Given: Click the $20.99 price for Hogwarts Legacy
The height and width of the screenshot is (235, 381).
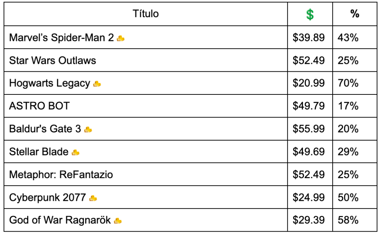Looking at the screenshot, I should 308,83.
